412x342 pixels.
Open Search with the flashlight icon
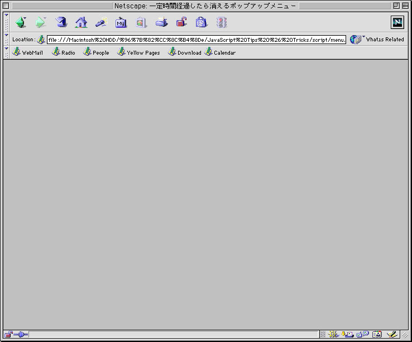(x=102, y=22)
